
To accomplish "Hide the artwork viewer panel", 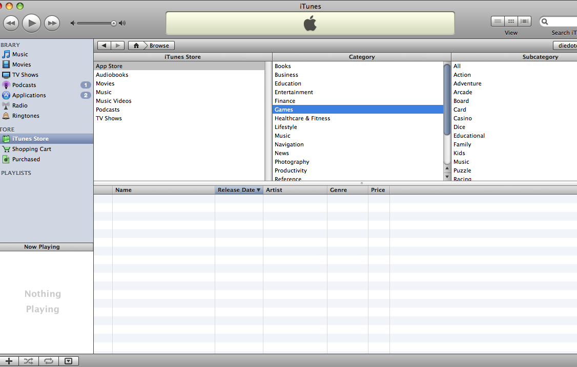I will tap(69, 361).
